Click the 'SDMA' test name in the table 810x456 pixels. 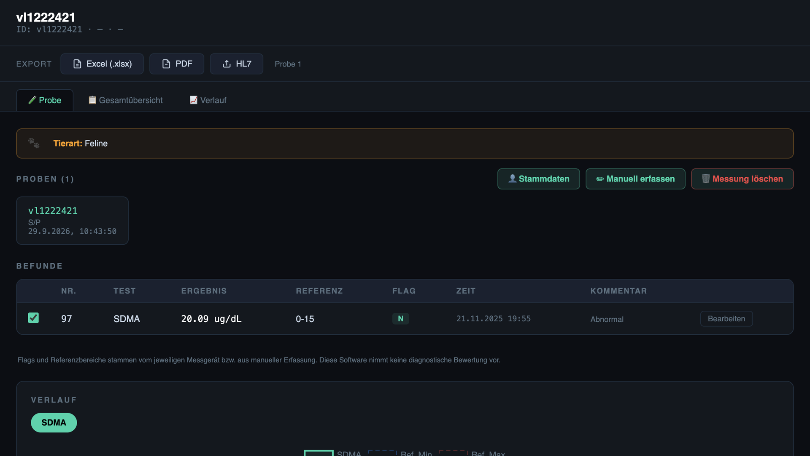[127, 319]
